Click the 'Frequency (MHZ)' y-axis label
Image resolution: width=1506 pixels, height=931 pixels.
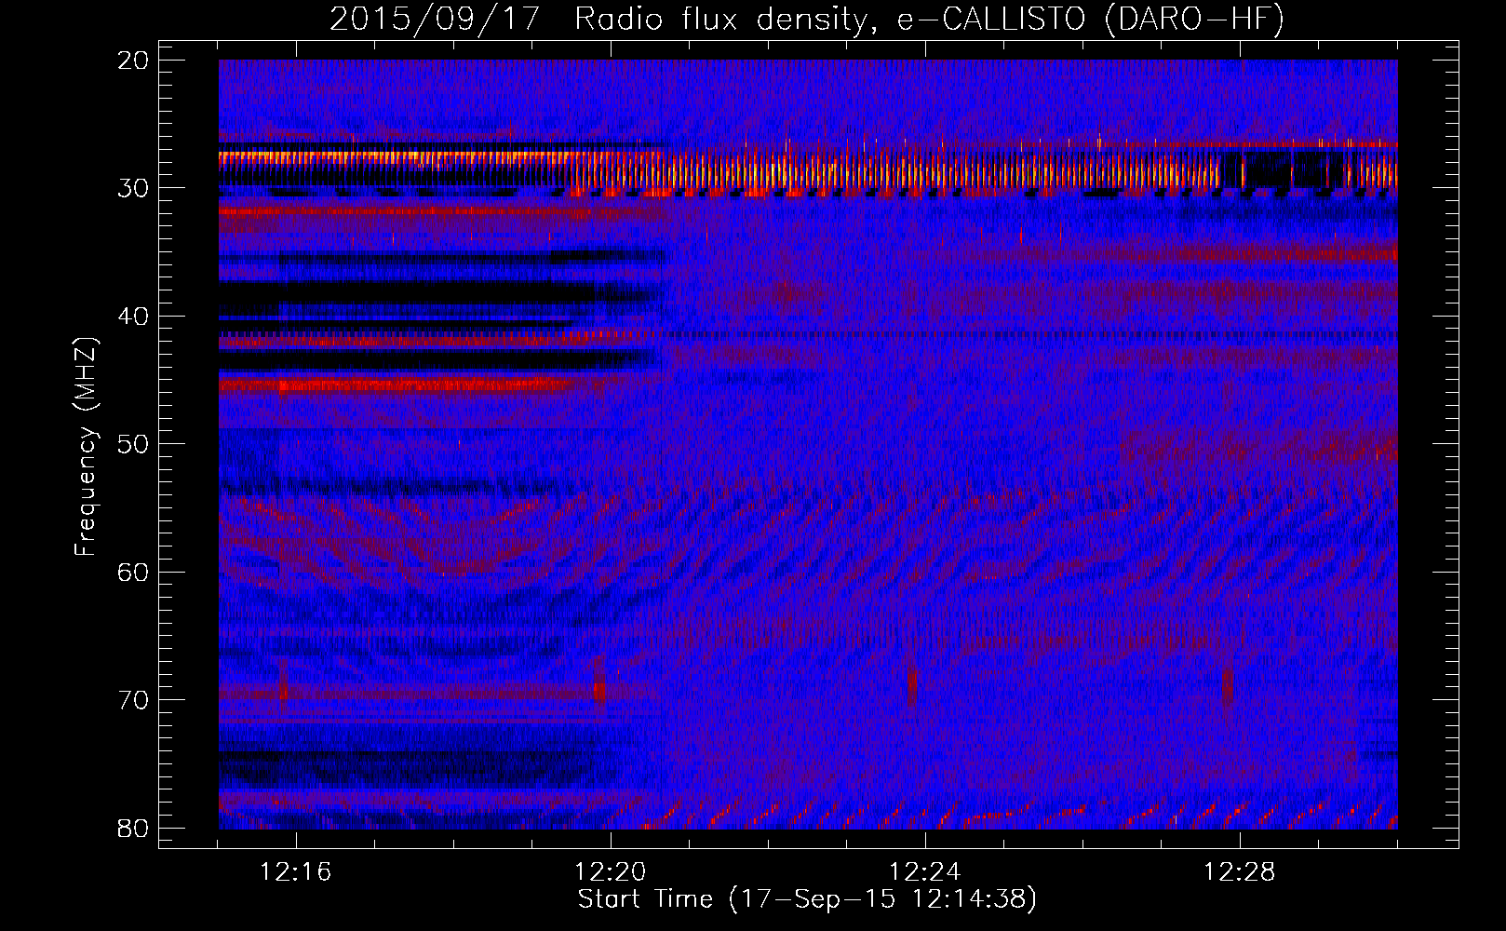(86, 447)
